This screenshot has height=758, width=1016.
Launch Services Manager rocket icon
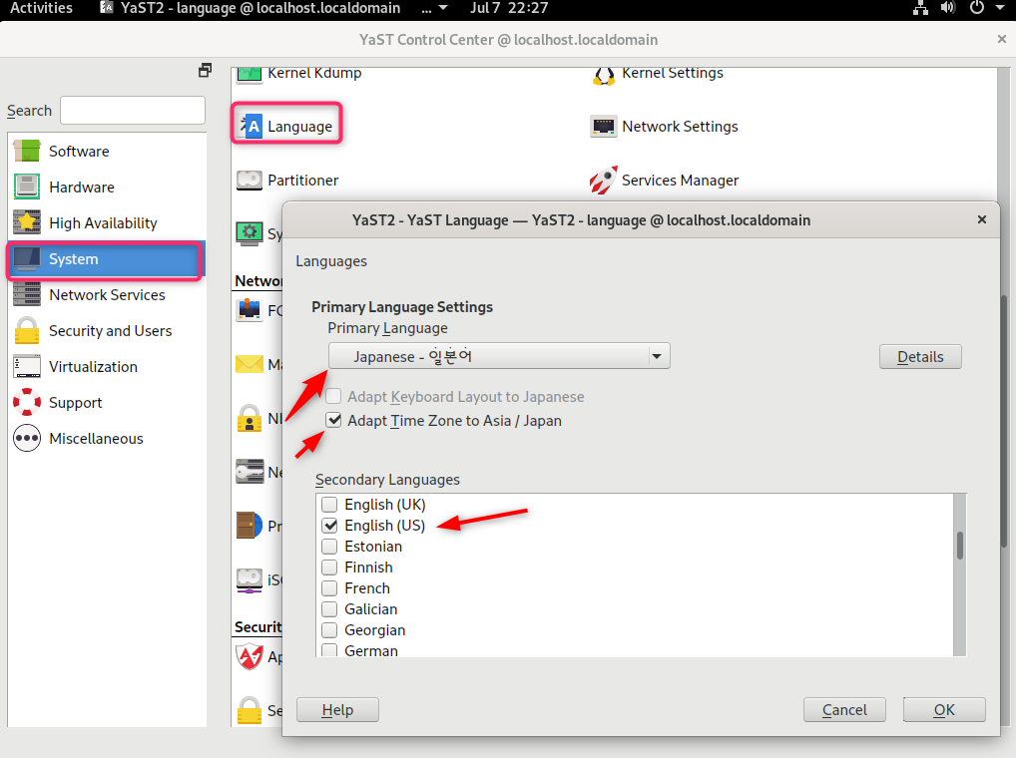point(603,180)
